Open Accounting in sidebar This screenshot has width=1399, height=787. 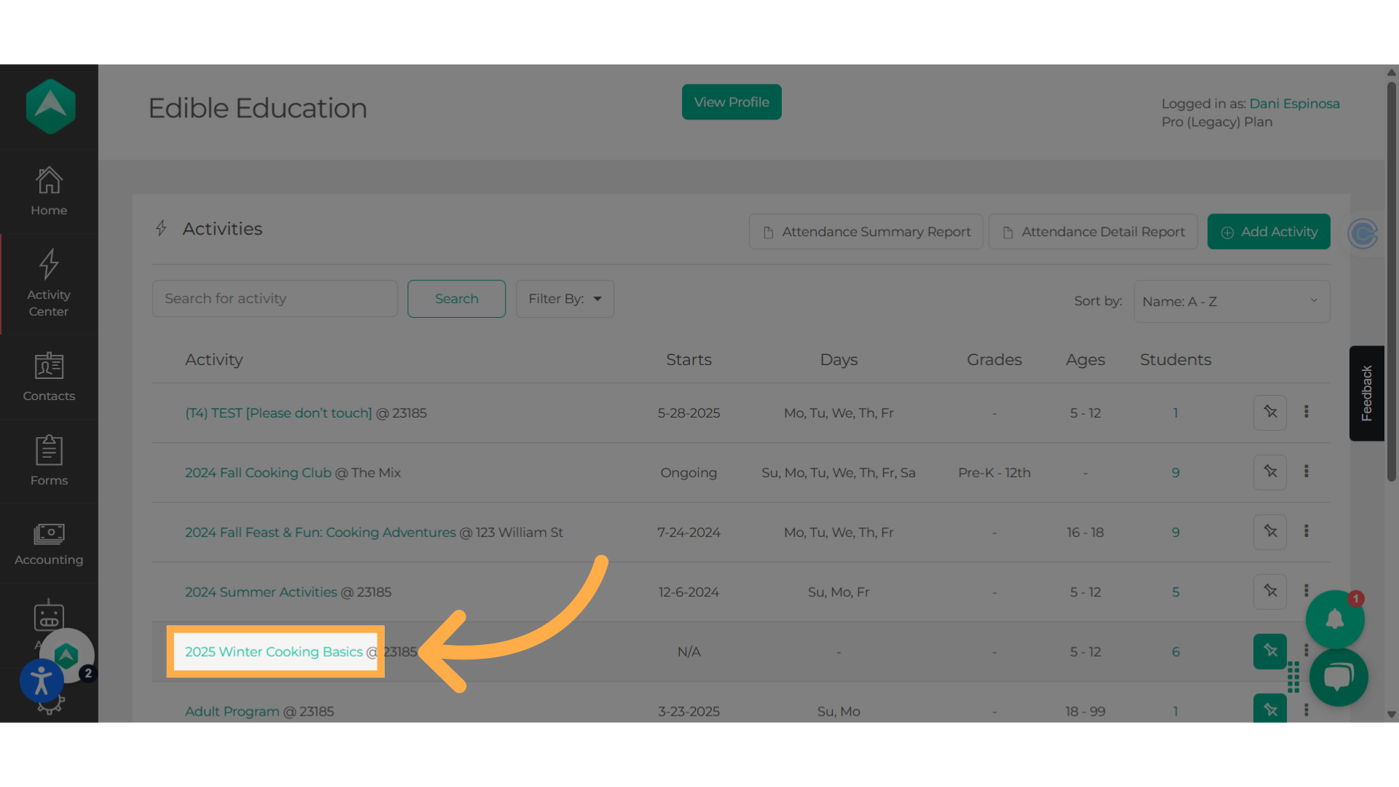click(x=49, y=544)
